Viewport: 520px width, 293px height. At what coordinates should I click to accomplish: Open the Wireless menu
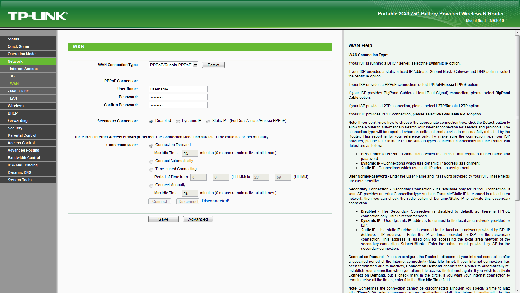pos(28,106)
